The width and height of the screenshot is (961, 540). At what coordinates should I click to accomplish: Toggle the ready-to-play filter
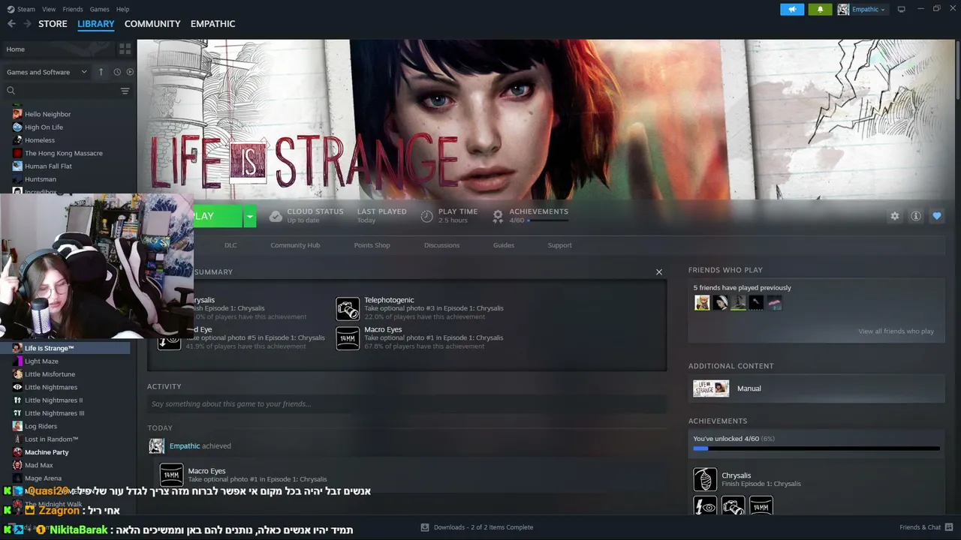click(130, 72)
